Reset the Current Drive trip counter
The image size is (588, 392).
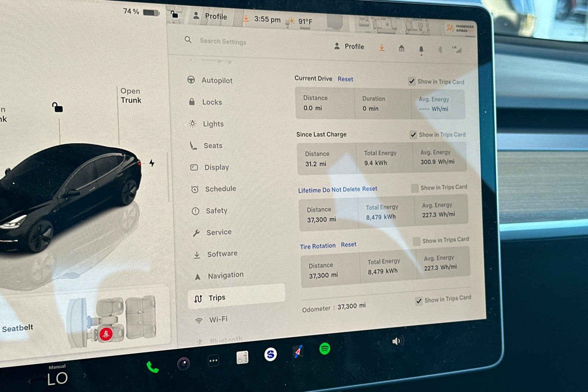point(345,79)
